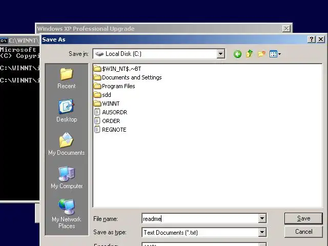Open My Network Places shortcut
Image resolution: width=328 pixels, height=246 pixels.
point(67,214)
